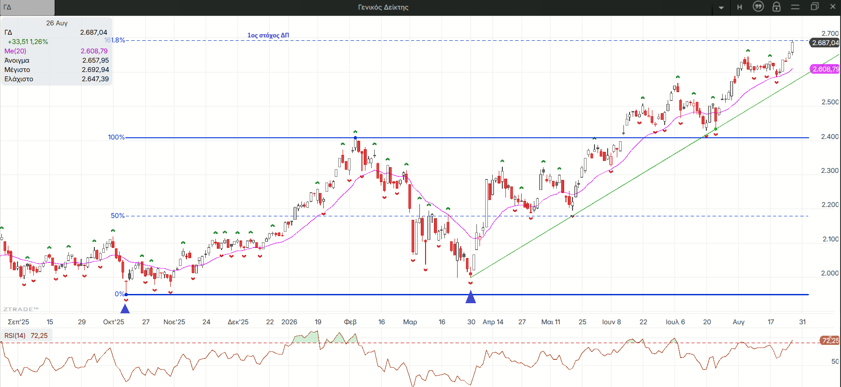Viewport: 841px width, 387px height.
Task: Click the Αυγ date label on the time axis
Action: coord(739,322)
